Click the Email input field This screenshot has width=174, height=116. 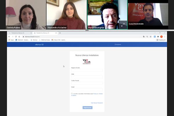[87, 90]
